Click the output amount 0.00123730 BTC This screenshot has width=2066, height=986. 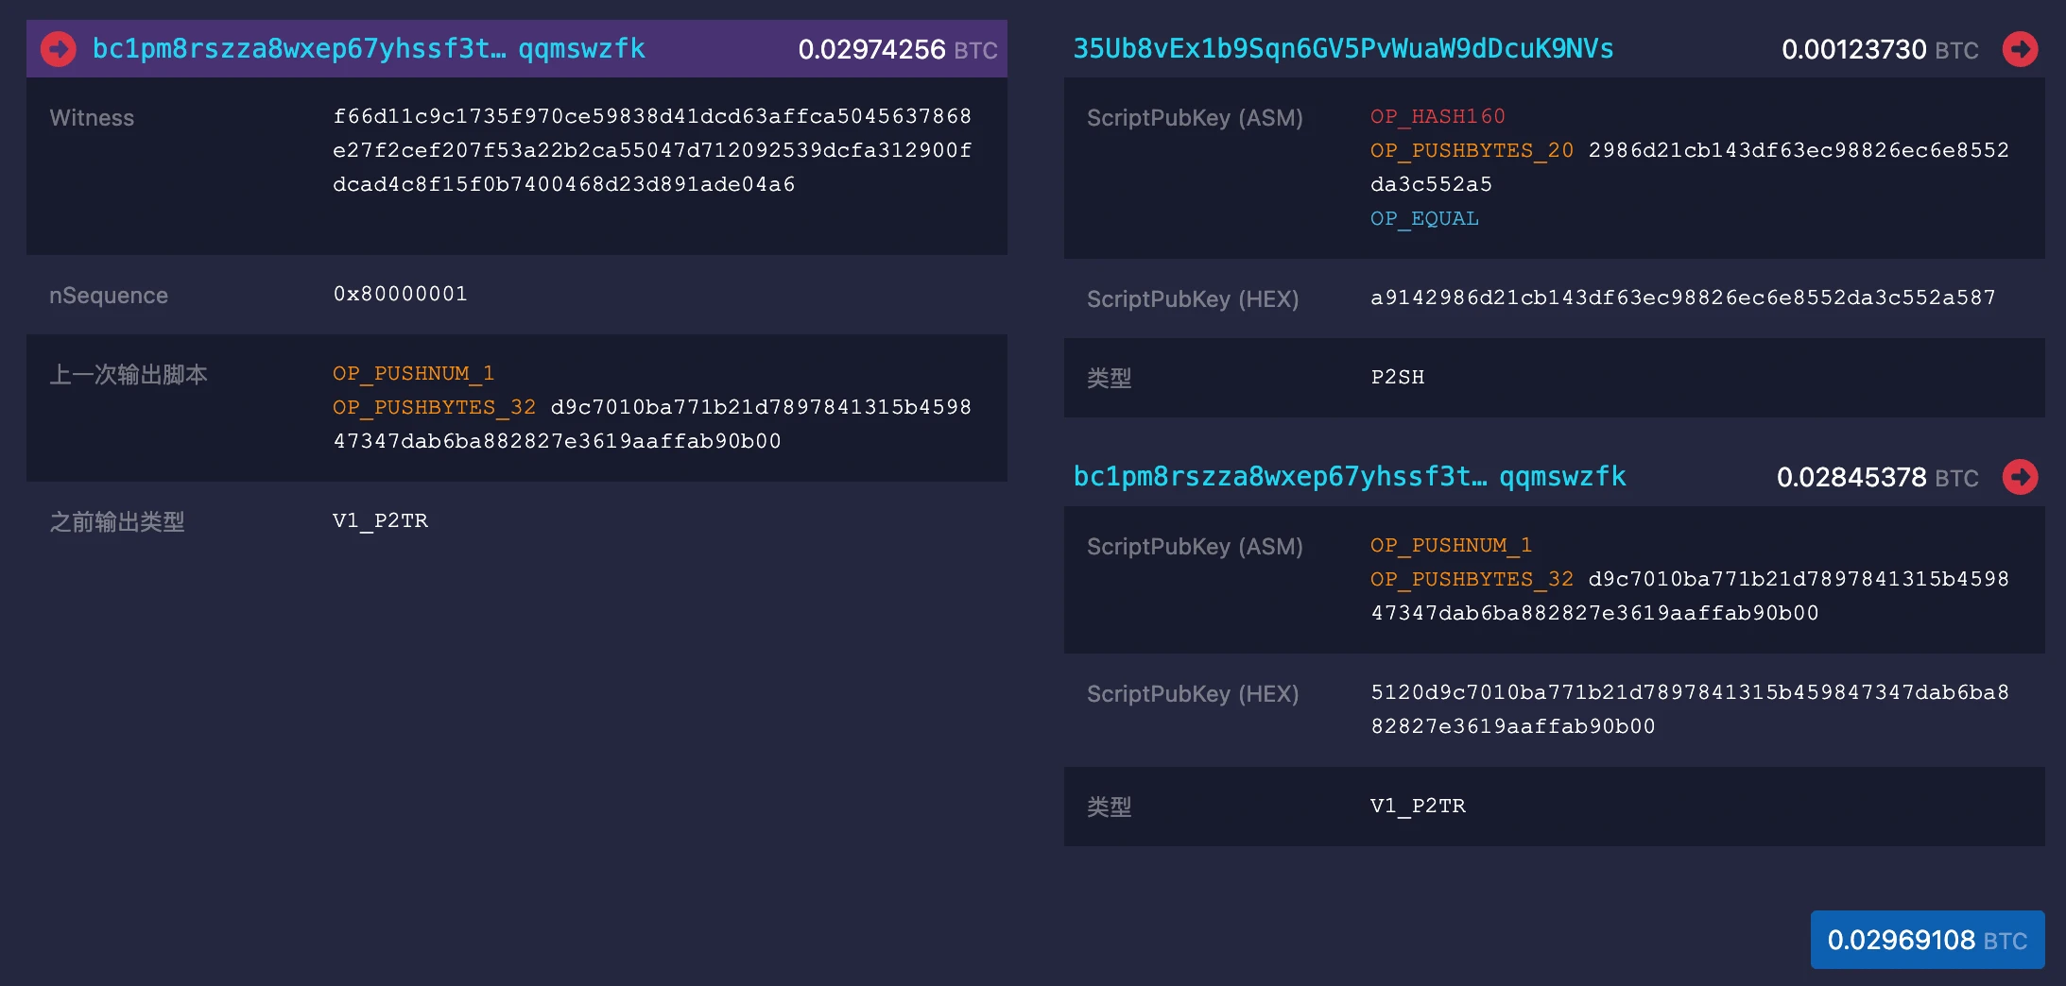[1879, 49]
